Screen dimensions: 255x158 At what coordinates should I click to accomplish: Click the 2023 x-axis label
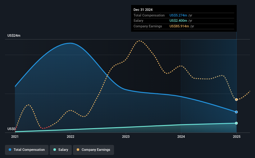point(126,137)
